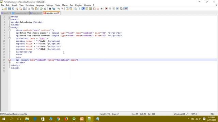Collapse the red fold marker on line 17

coord(10,60)
